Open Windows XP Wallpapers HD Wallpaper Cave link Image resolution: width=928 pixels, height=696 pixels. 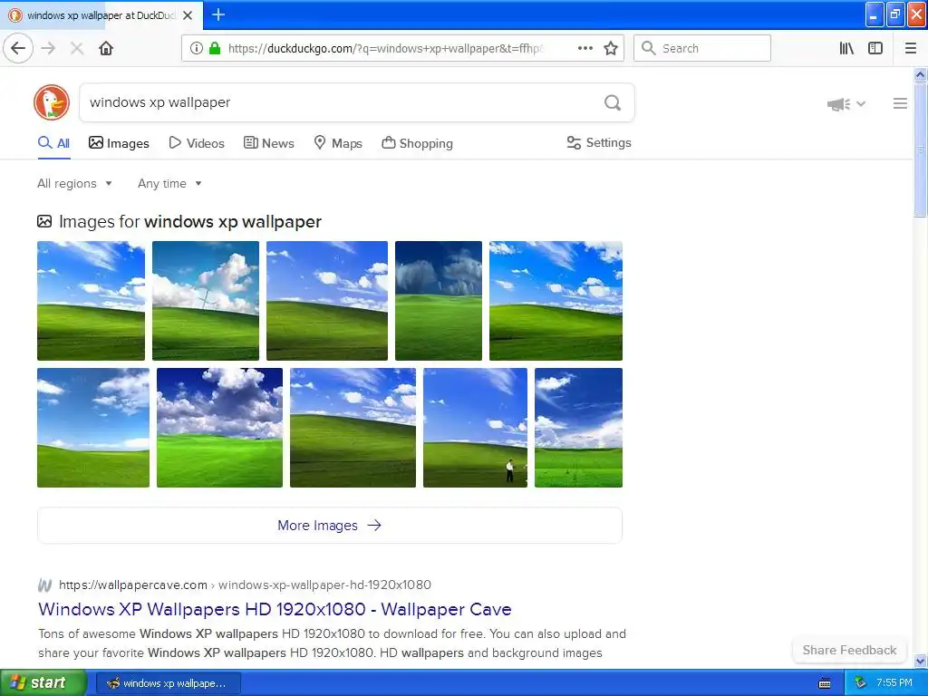pyautogui.click(x=275, y=610)
